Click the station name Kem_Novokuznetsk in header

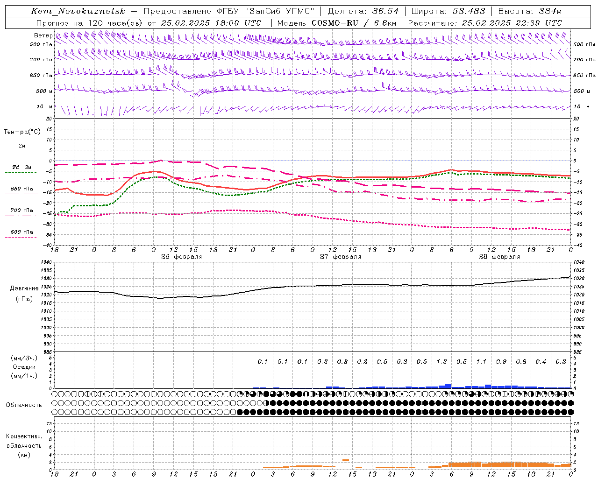(x=78, y=11)
